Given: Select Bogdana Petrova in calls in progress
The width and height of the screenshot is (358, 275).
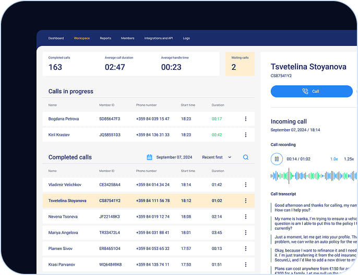Looking at the screenshot, I should (x=64, y=119).
